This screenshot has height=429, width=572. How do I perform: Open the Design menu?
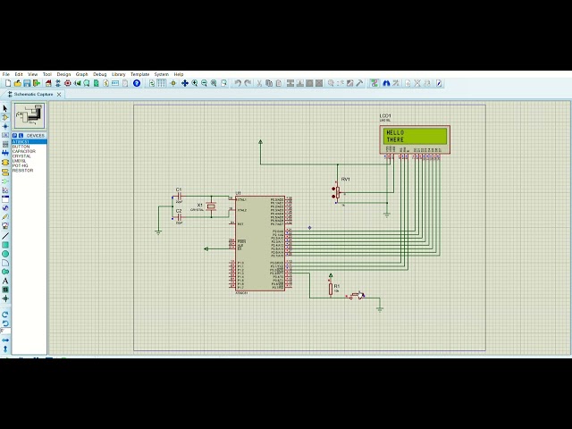63,74
